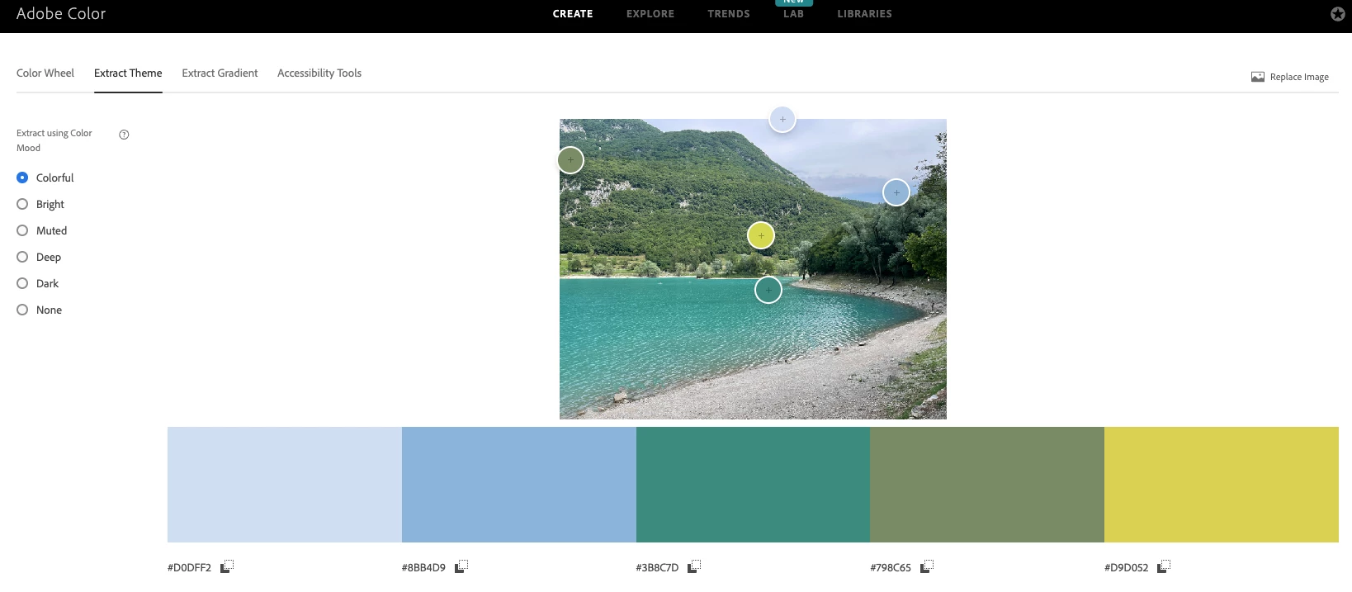Click the #D9D052 hex value text
1352x592 pixels.
pos(1127,567)
